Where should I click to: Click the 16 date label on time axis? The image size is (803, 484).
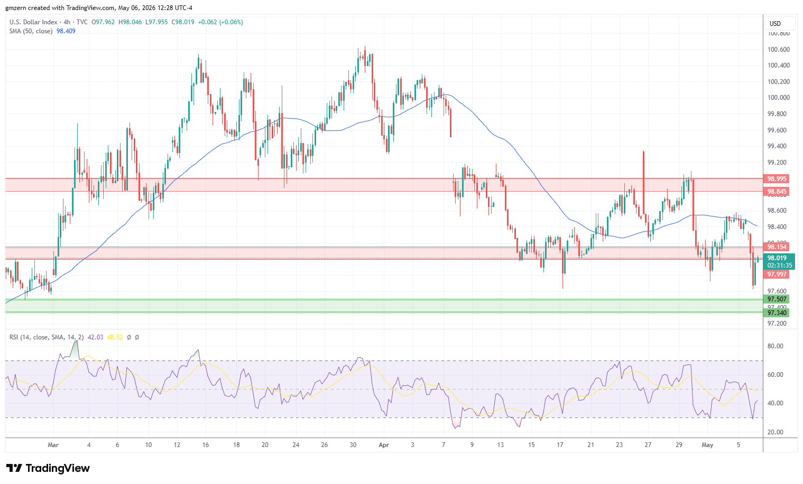point(206,445)
